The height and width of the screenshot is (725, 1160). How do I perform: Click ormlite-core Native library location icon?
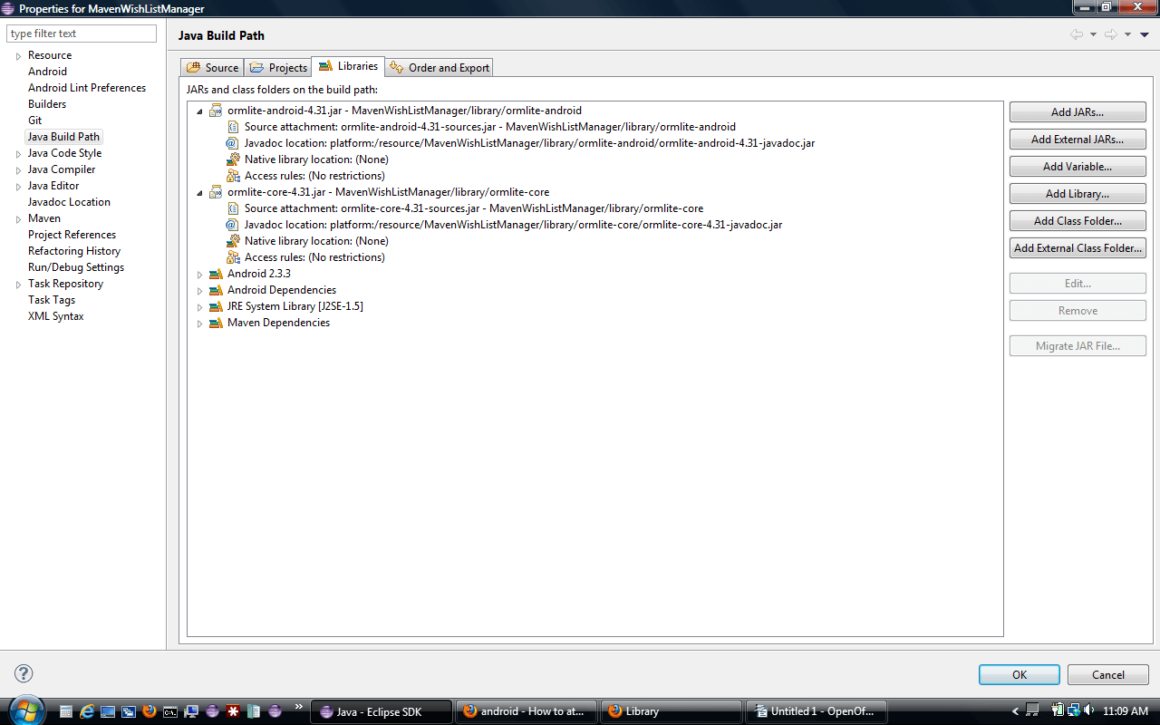click(233, 241)
